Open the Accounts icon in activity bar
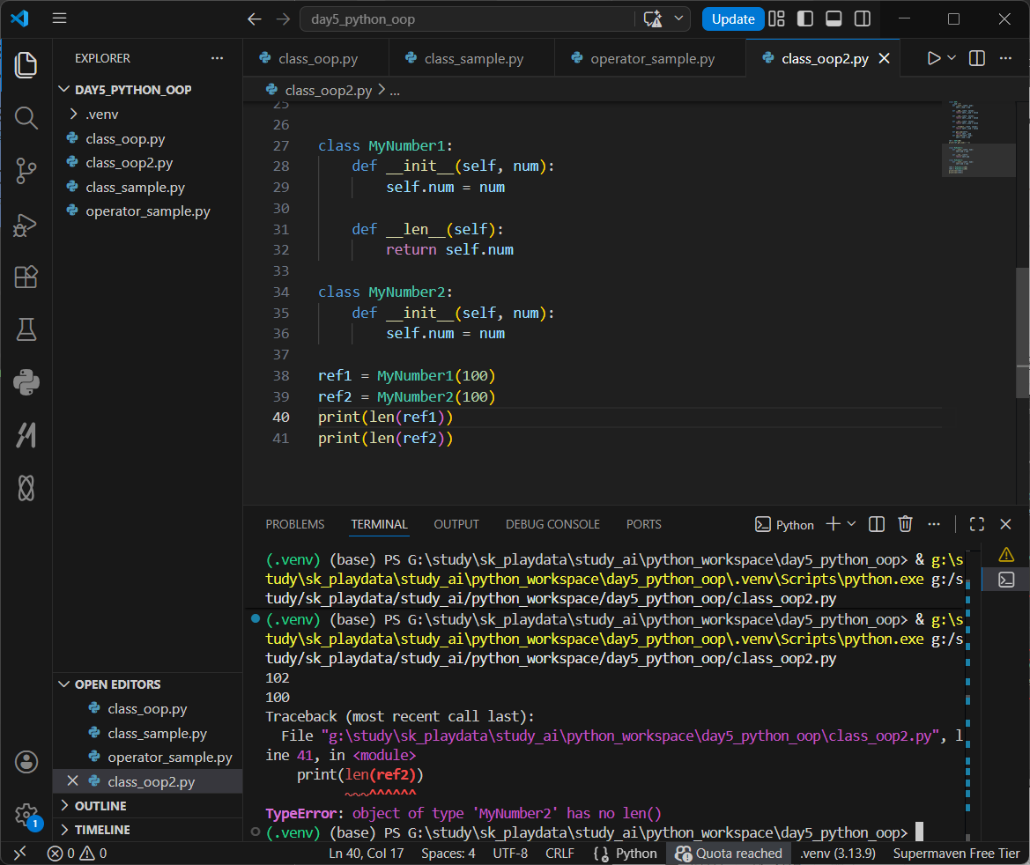This screenshot has width=1030, height=865. pos(26,763)
